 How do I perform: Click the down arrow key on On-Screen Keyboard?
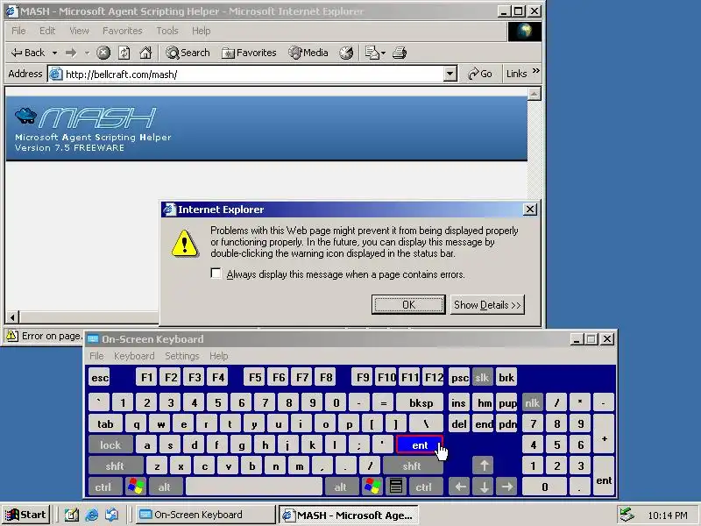[x=484, y=487]
